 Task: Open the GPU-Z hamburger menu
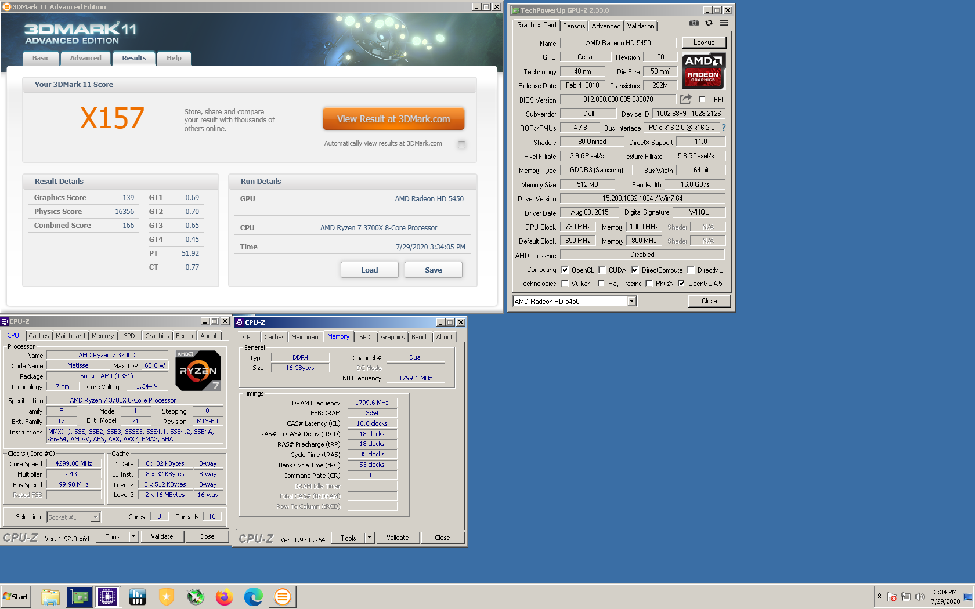724,23
